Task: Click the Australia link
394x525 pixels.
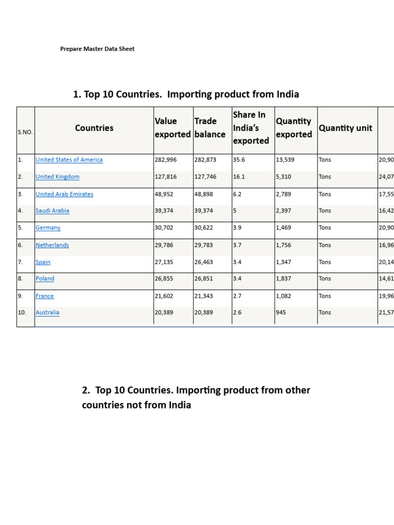Action: click(47, 313)
